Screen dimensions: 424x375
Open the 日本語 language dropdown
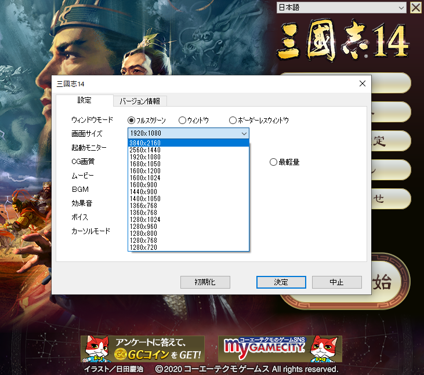point(341,8)
